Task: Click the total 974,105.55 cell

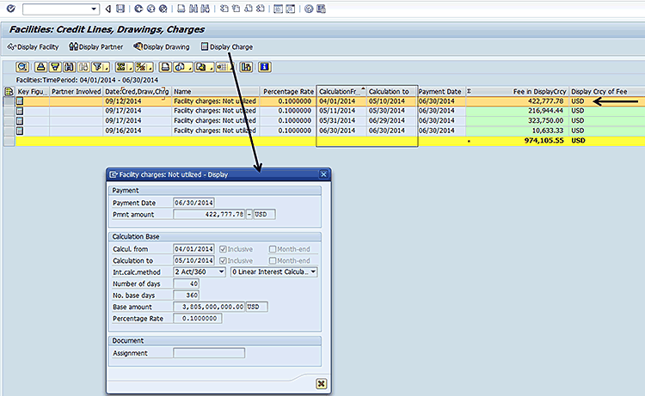Action: coord(518,141)
